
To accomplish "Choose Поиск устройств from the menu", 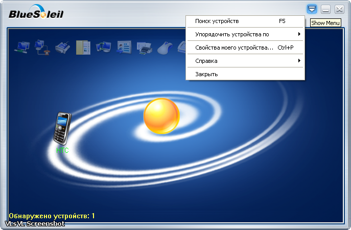I will [x=245, y=21].
